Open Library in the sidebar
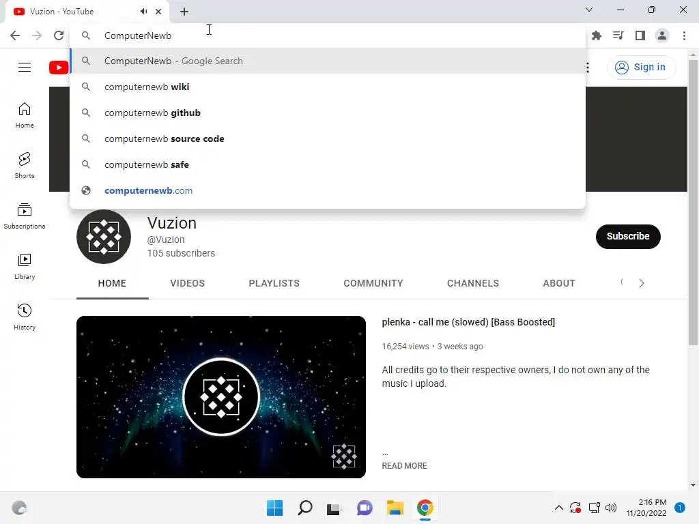 coord(25,267)
